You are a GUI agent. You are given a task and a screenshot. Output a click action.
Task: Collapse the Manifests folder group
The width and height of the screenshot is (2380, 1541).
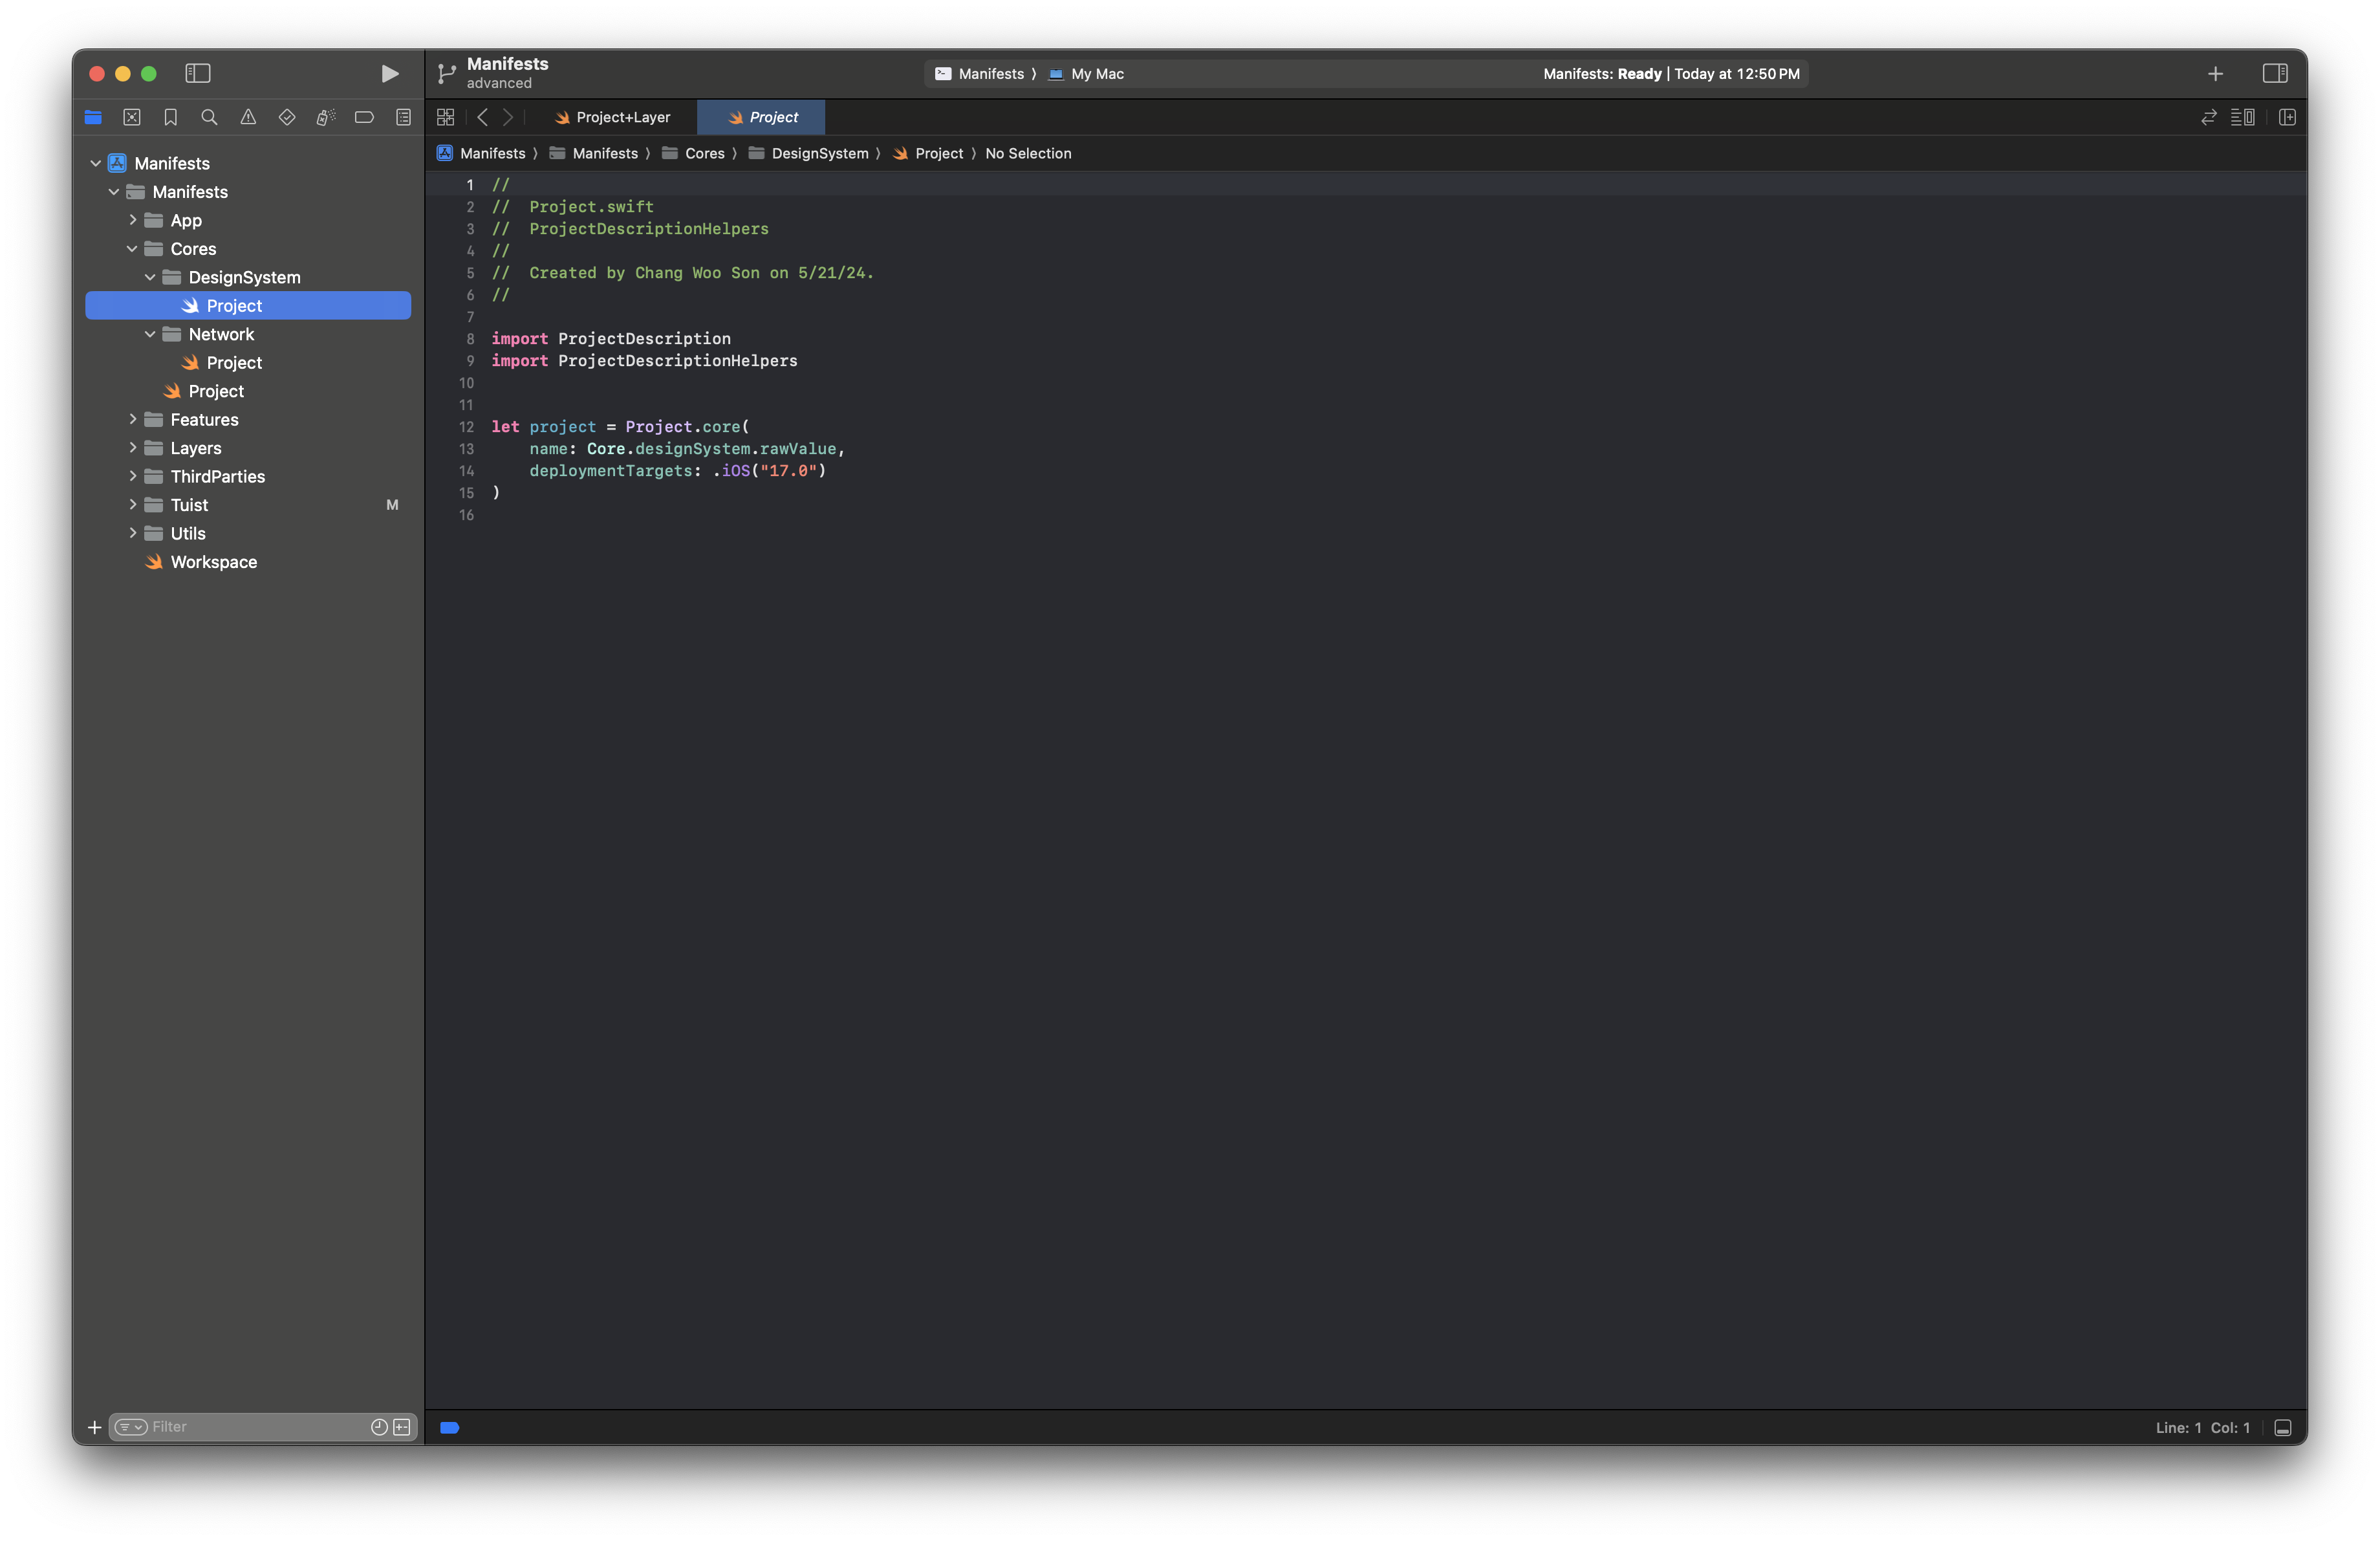click(x=114, y=192)
